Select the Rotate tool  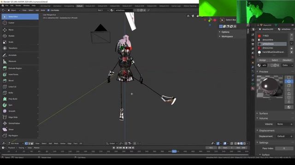[20, 36]
